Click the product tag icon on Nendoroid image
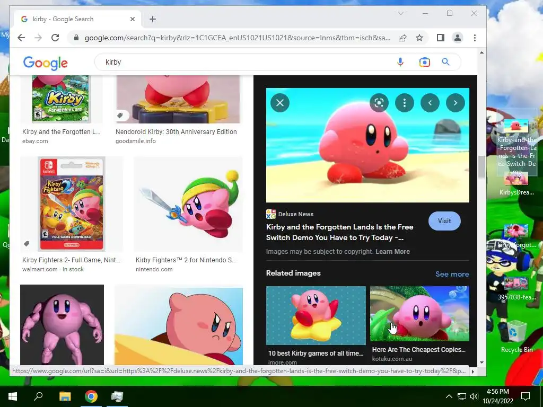The width and height of the screenshot is (543, 407). click(x=120, y=115)
